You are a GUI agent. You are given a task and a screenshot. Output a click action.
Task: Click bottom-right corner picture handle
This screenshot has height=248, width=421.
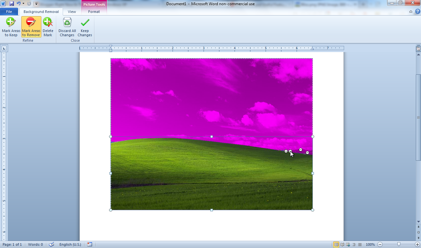[312, 210]
